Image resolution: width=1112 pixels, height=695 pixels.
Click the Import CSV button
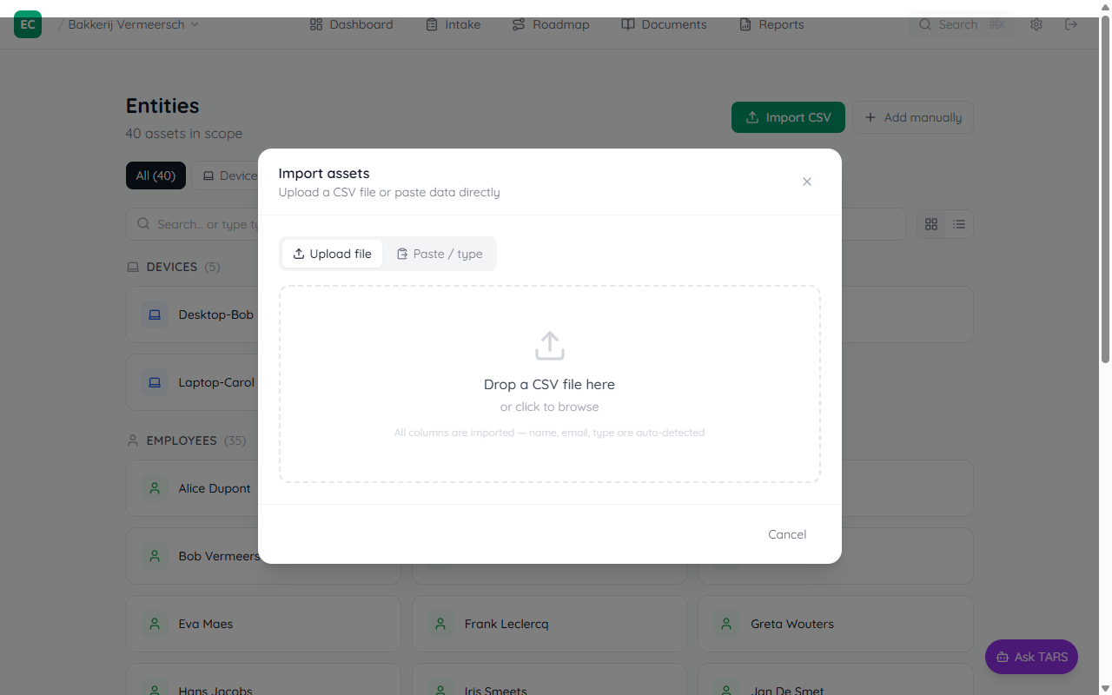(x=788, y=117)
